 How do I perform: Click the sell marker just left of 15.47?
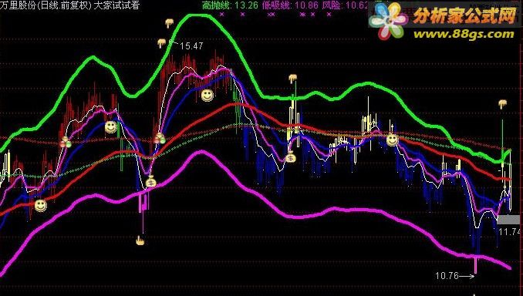pyautogui.click(x=162, y=43)
